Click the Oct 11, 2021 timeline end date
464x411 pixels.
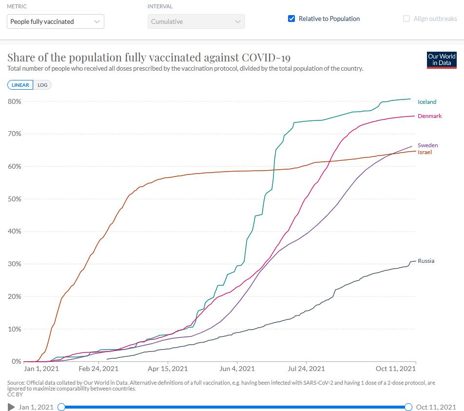coord(436,407)
